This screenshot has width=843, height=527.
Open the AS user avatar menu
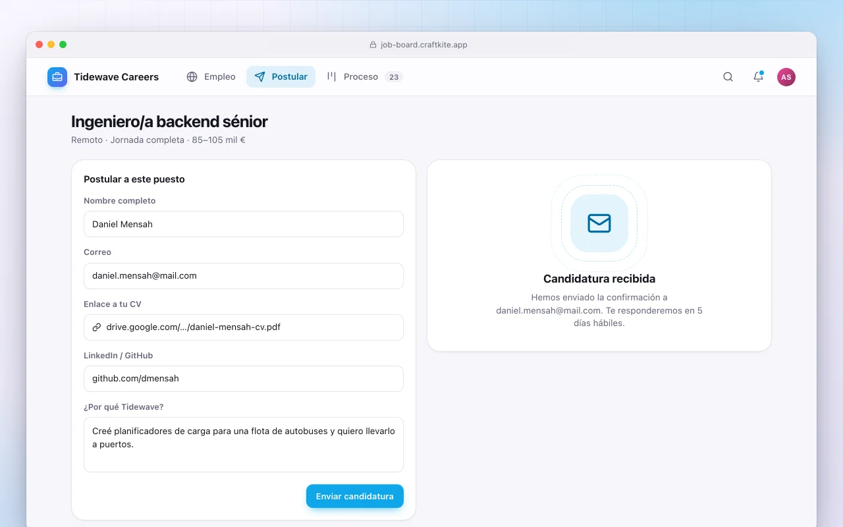click(x=786, y=77)
